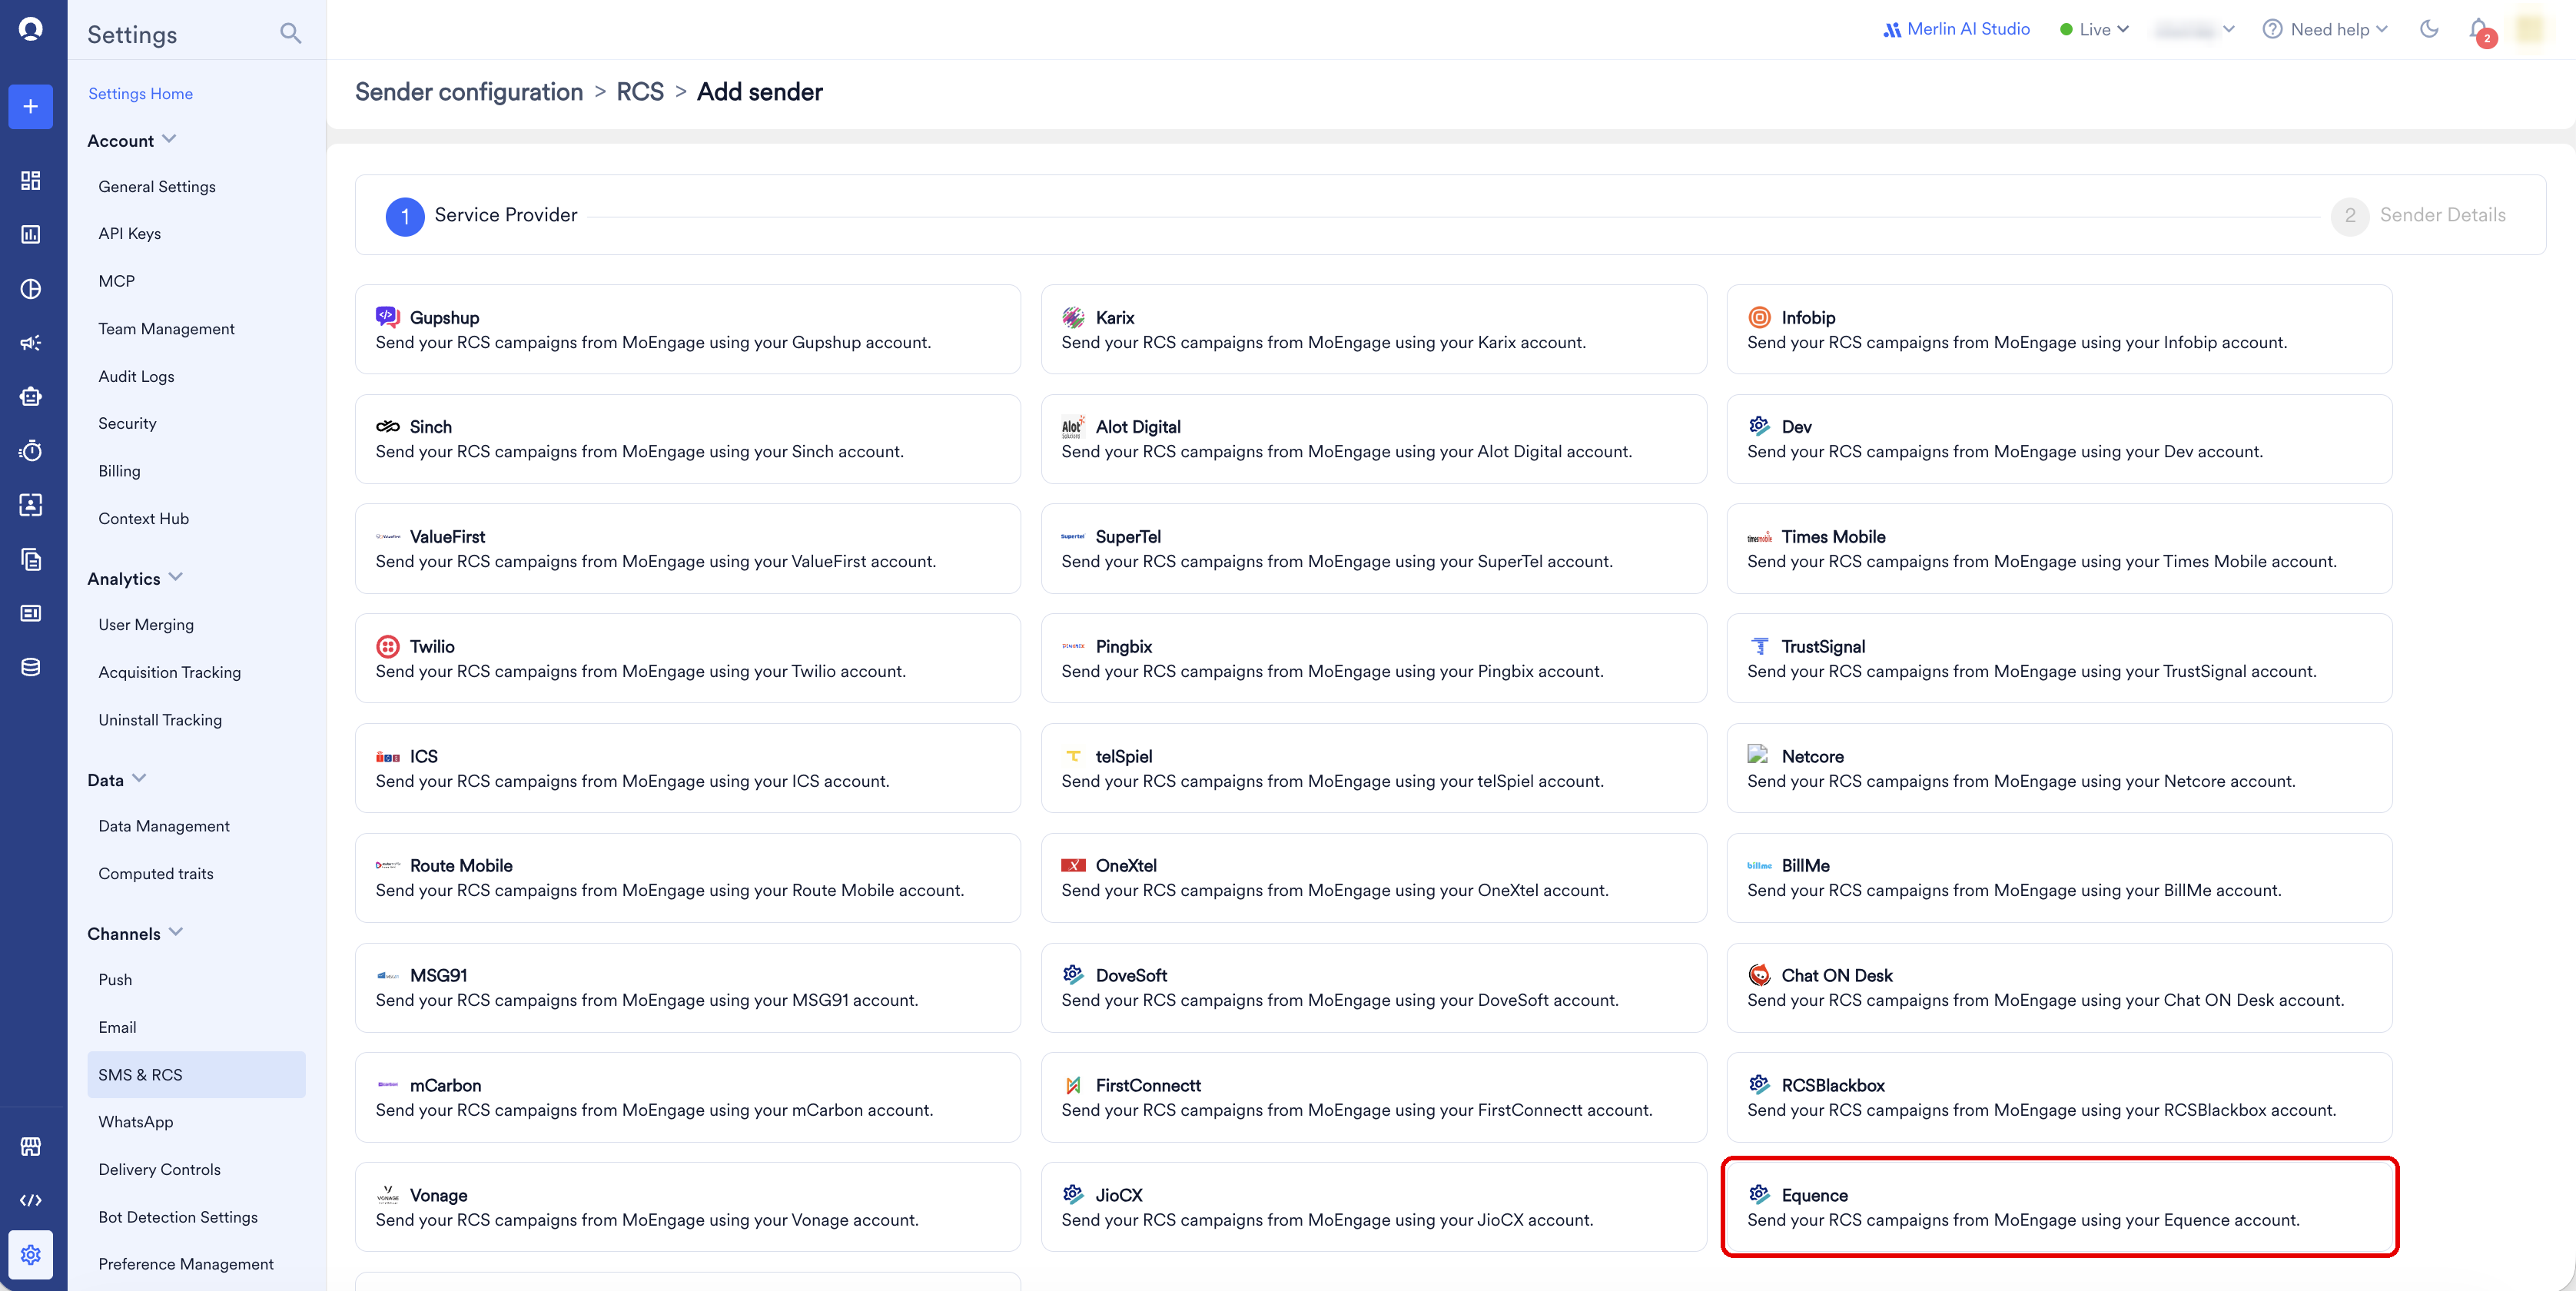Click the search icon beside Settings title
Screen dimensions: 2576x1291
point(290,34)
